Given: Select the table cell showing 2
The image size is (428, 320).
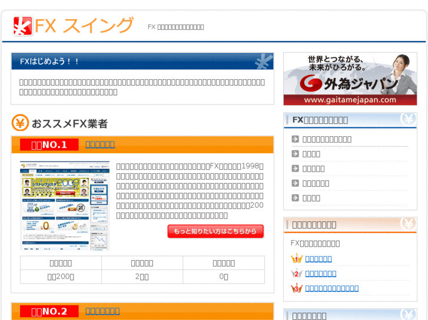Looking at the screenshot, I should (x=142, y=277).
